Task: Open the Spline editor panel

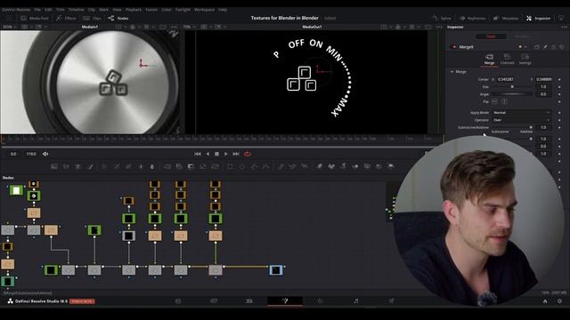Action: [x=442, y=18]
